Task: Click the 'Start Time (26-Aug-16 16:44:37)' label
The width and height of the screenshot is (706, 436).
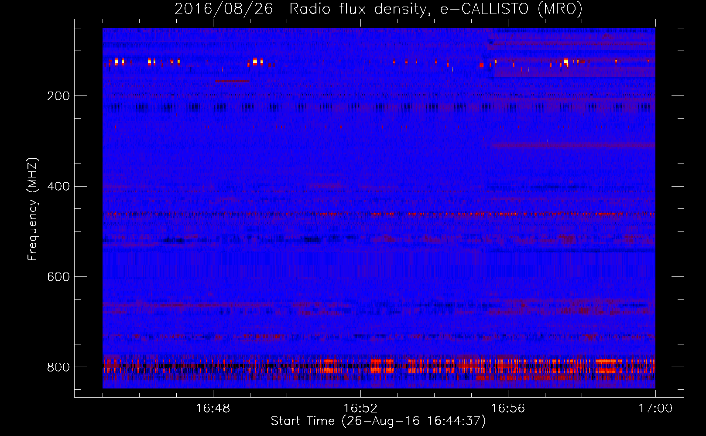Action: (x=378, y=421)
